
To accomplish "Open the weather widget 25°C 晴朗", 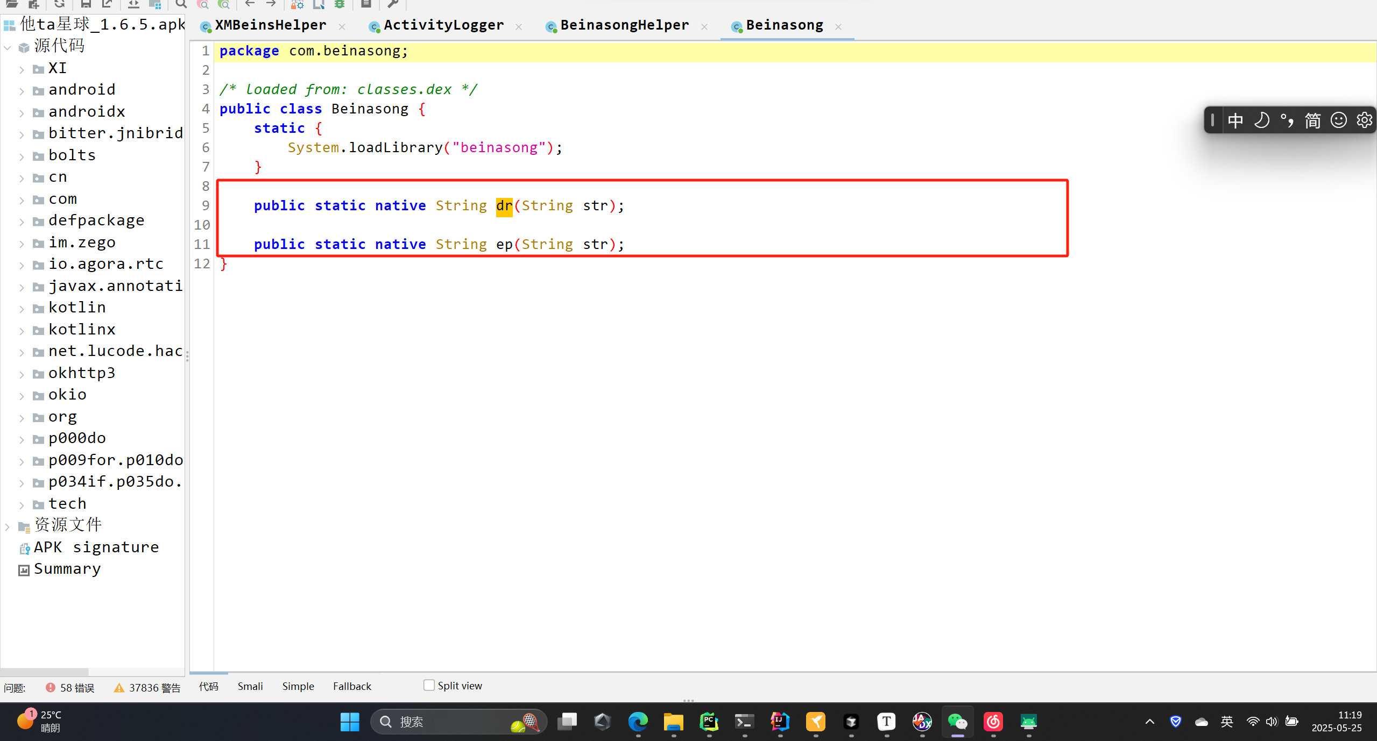I will 40,721.
